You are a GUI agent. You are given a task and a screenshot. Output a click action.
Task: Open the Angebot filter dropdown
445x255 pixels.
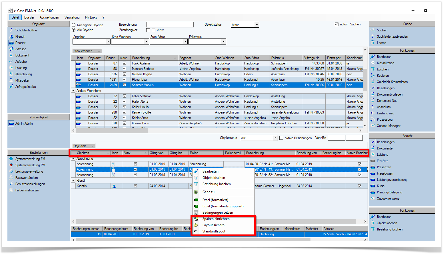pyautogui.click(x=108, y=42)
